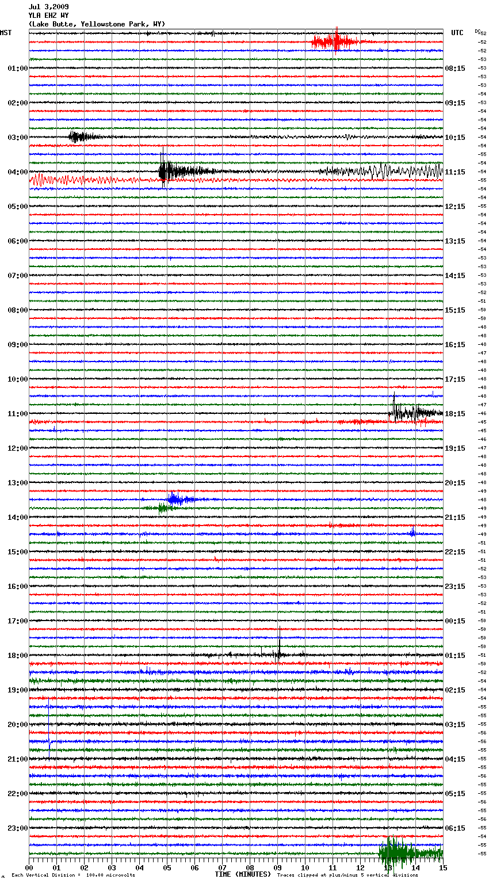The height and width of the screenshot is (883, 489).
Task: Click the Lake Butte, Yellowstone Park location text
Action: coord(97,24)
